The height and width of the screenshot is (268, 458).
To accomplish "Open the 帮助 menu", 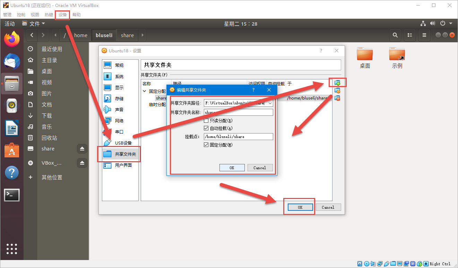I will click(77, 15).
